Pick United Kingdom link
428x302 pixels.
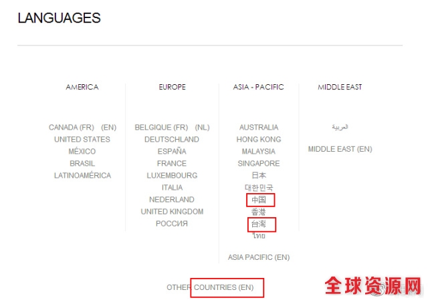tap(172, 211)
